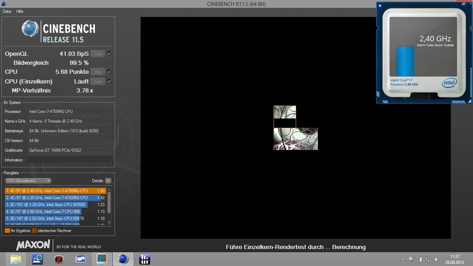Show hidden system tray icons
The width and height of the screenshot is (473, 266).
[x=403, y=259]
